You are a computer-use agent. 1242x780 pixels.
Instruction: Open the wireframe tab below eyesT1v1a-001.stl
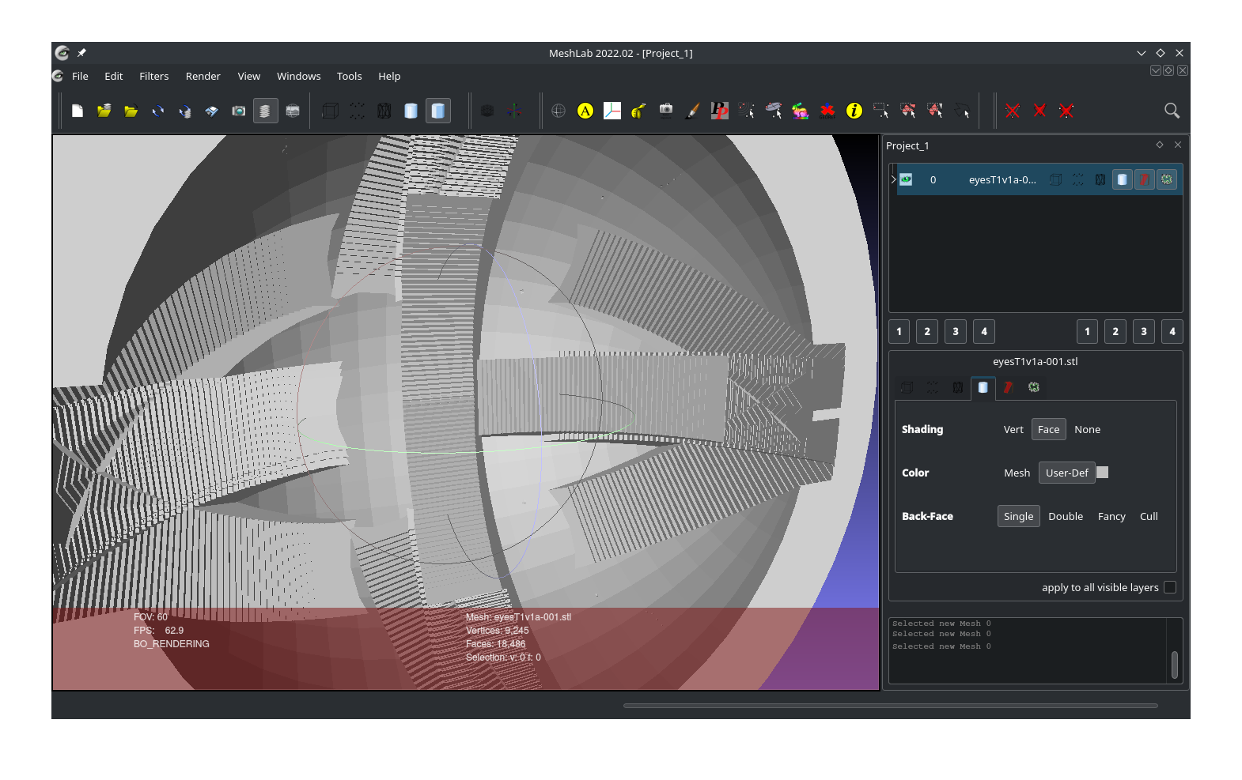point(958,387)
